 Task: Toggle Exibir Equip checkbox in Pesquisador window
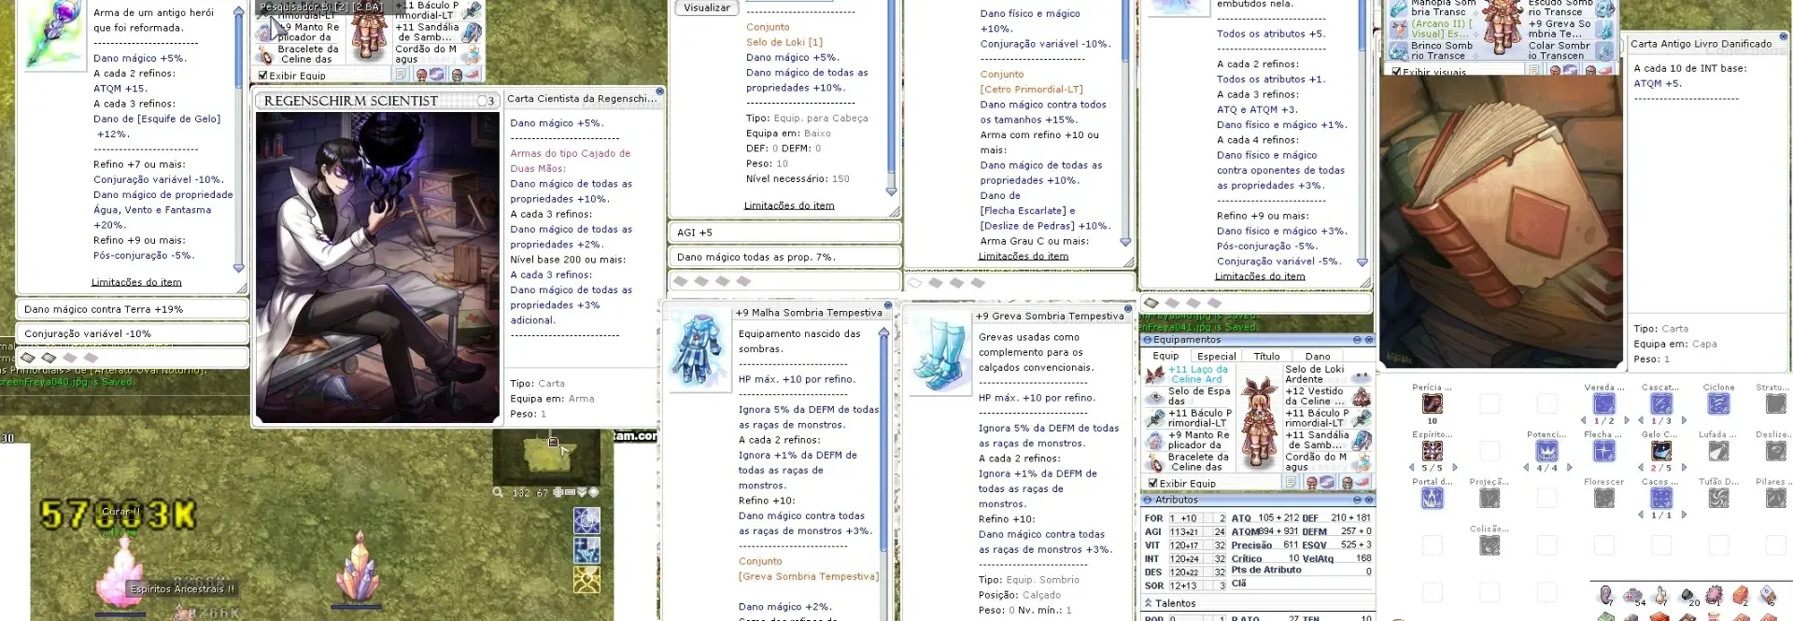pos(262,76)
